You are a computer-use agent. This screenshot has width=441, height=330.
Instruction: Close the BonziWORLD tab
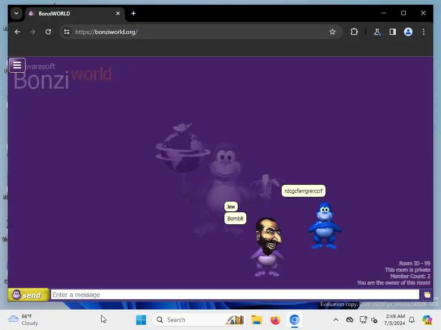118,13
